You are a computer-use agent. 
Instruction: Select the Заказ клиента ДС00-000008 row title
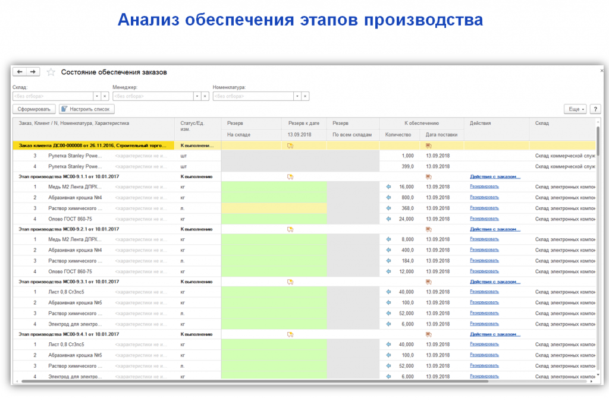click(92, 146)
